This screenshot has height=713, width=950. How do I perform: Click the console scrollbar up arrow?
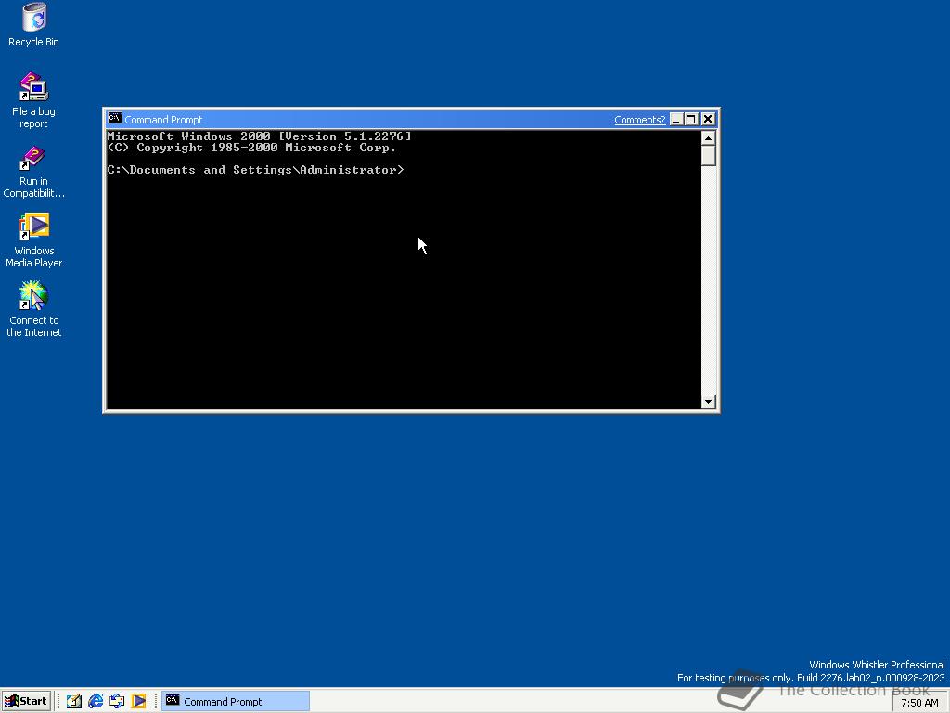[x=708, y=138]
